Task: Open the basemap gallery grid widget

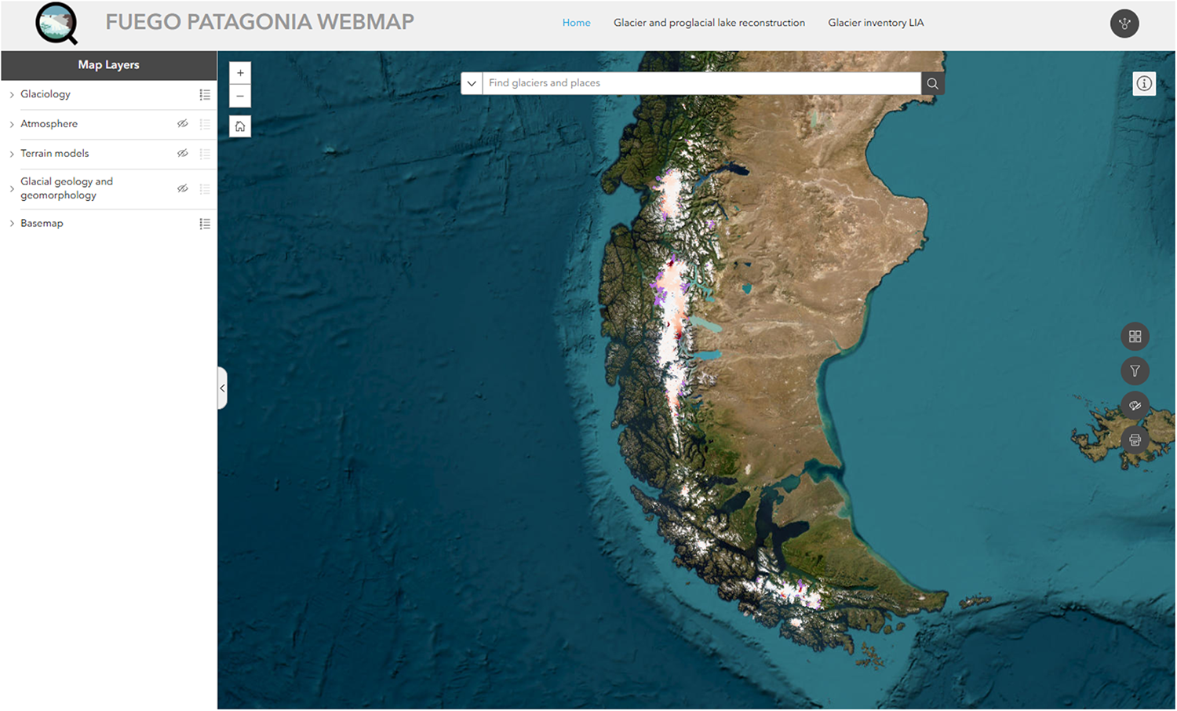Action: (x=1135, y=337)
